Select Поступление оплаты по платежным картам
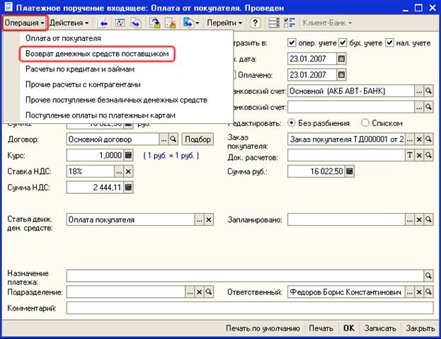Image resolution: width=441 pixels, height=339 pixels. (x=101, y=115)
